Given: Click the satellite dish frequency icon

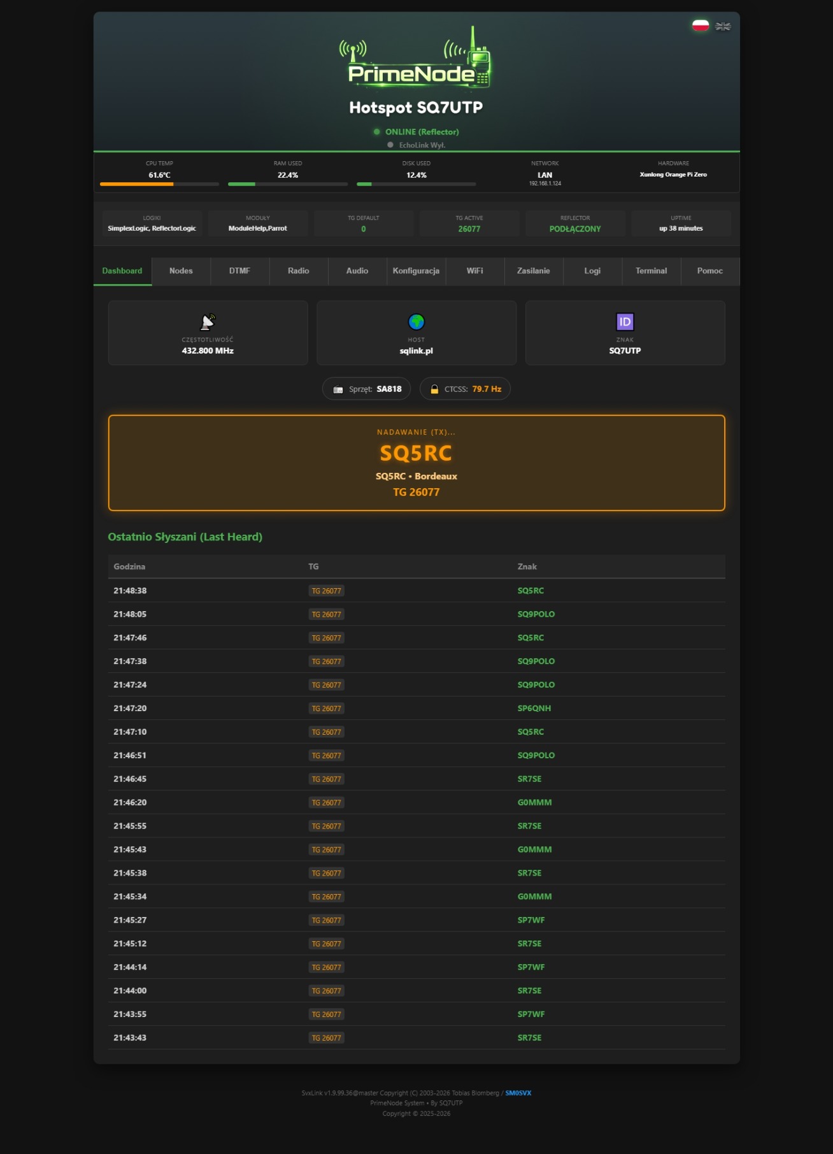Looking at the screenshot, I should click(x=208, y=322).
